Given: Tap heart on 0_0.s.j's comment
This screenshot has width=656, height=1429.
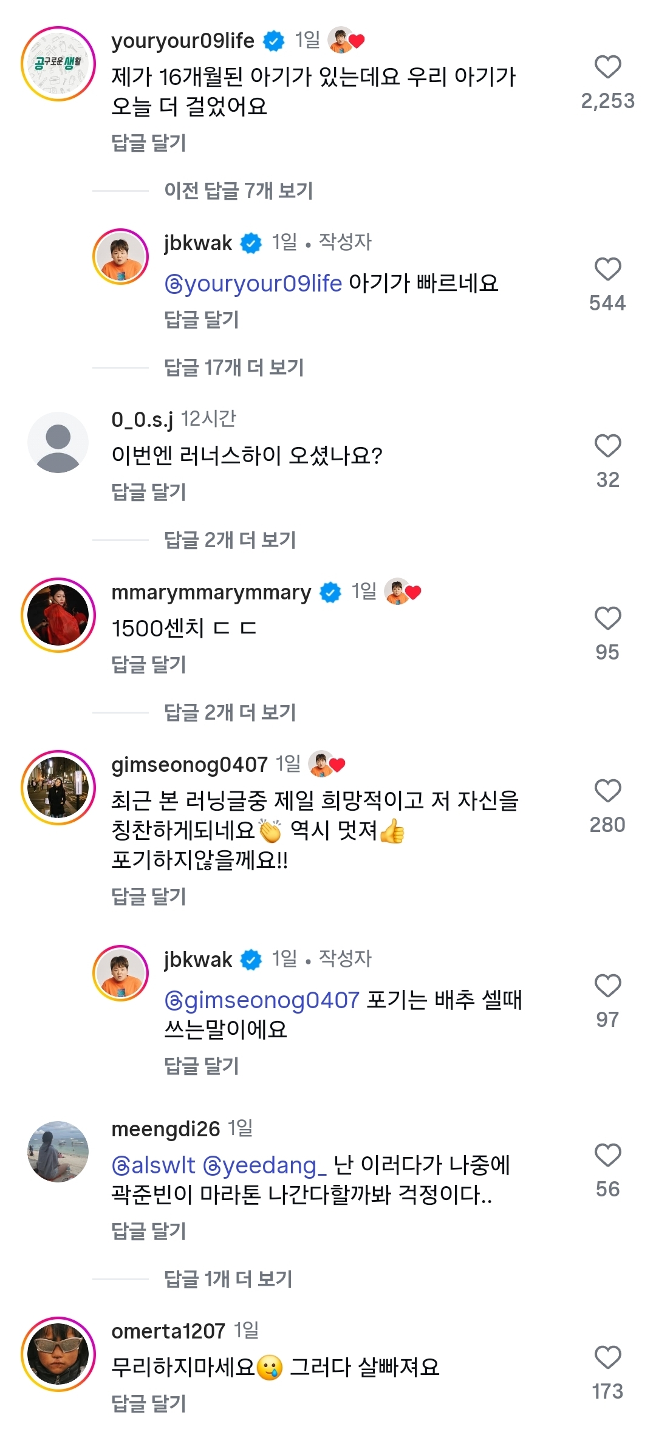Looking at the screenshot, I should 607,446.
